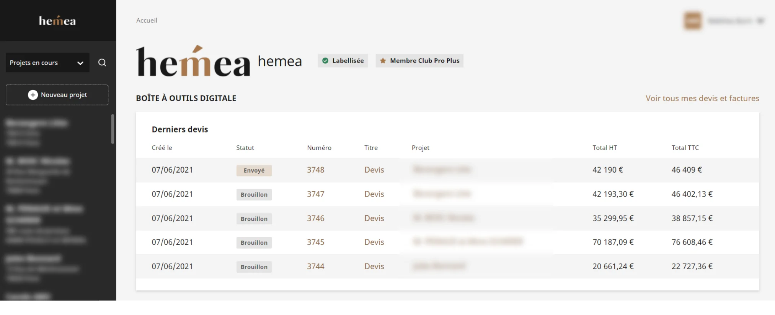Click the 'Titre' column header

tap(371, 148)
